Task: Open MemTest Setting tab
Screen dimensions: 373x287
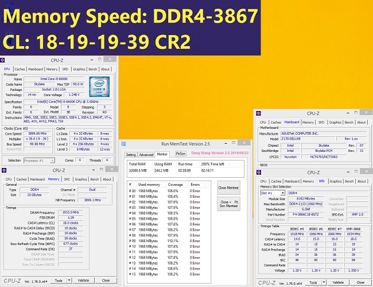Action: point(131,155)
